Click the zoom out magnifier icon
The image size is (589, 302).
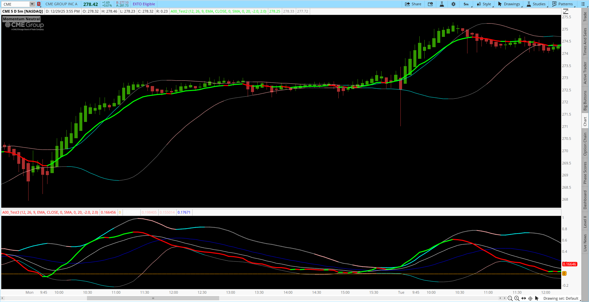click(x=510, y=298)
